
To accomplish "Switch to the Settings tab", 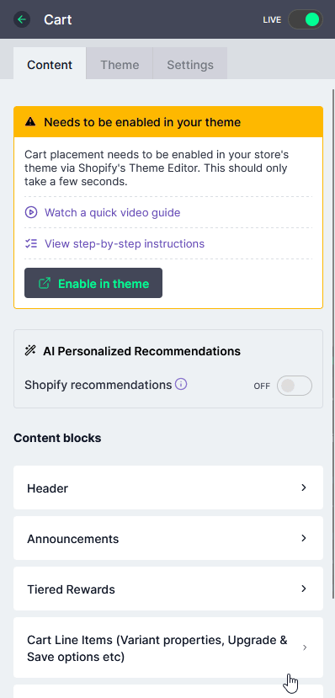I will pyautogui.click(x=190, y=65).
